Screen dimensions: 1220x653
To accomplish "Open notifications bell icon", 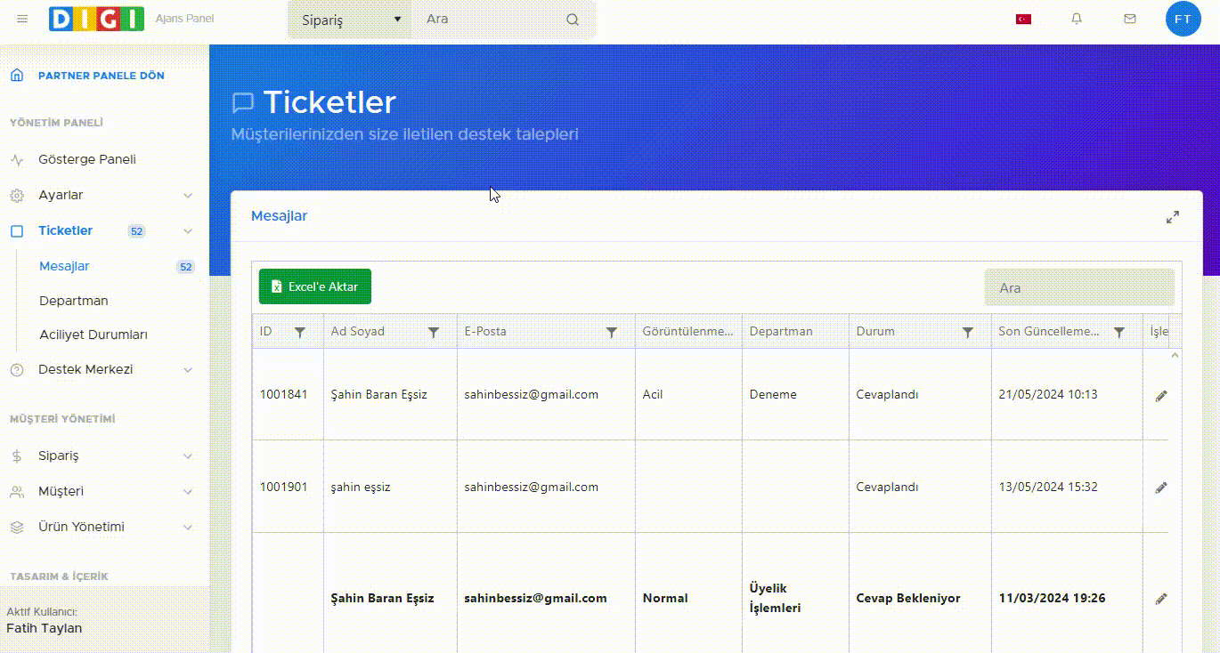I will pos(1077,19).
